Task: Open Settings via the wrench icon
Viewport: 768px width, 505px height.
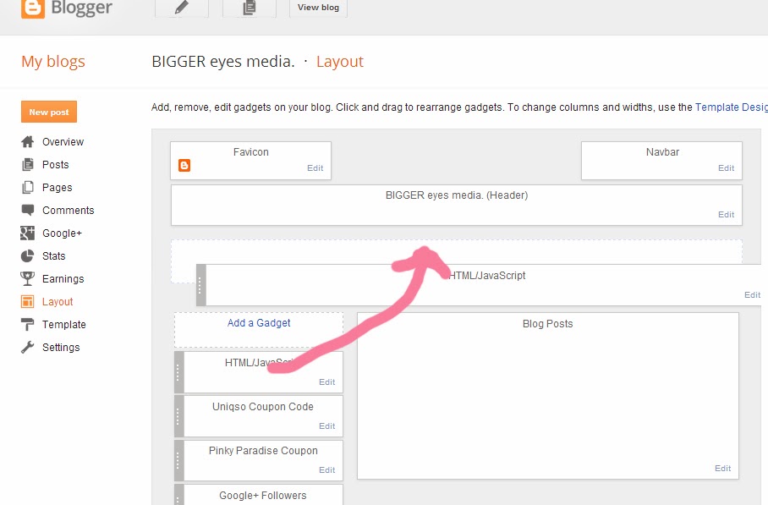Action: [x=28, y=347]
